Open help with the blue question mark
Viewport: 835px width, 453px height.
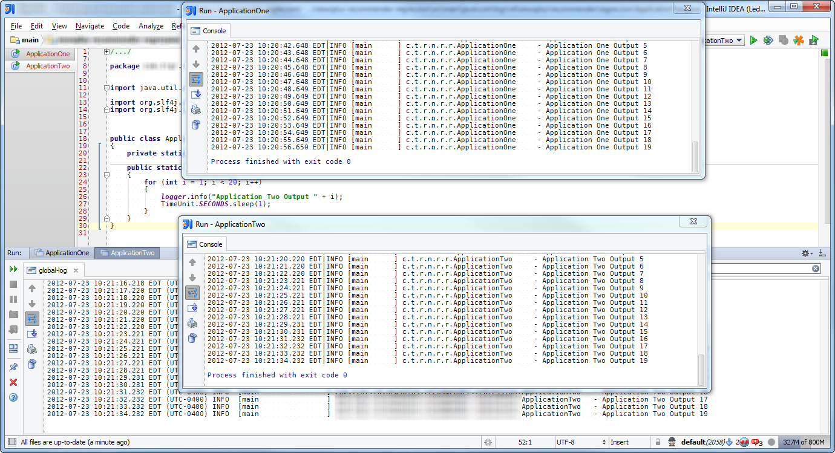point(13,397)
